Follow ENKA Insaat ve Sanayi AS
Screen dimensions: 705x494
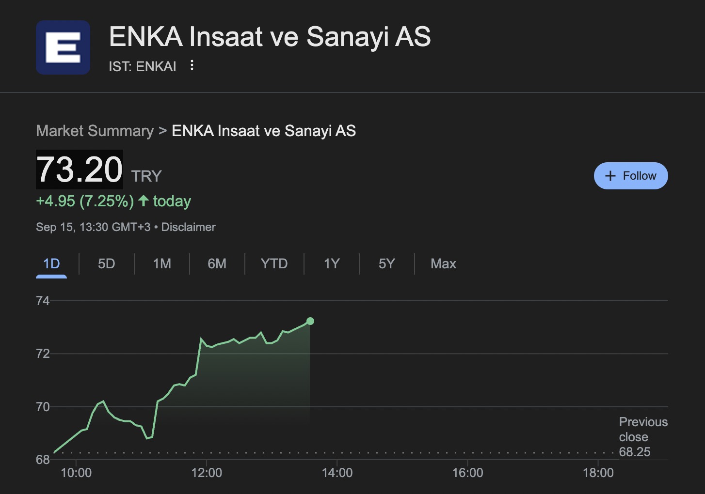point(631,176)
